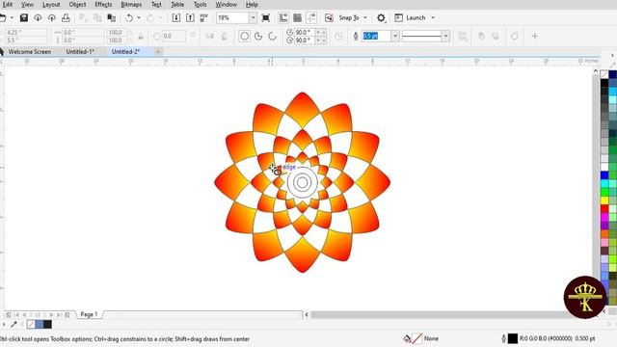Screen dimensions: 617x347
Task: Toggle the snapping off icon beside Snap To
Action: [329, 17]
